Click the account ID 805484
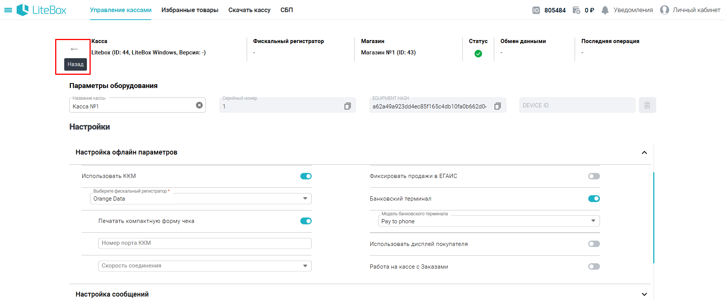This screenshot has height=306, width=725. click(x=555, y=10)
